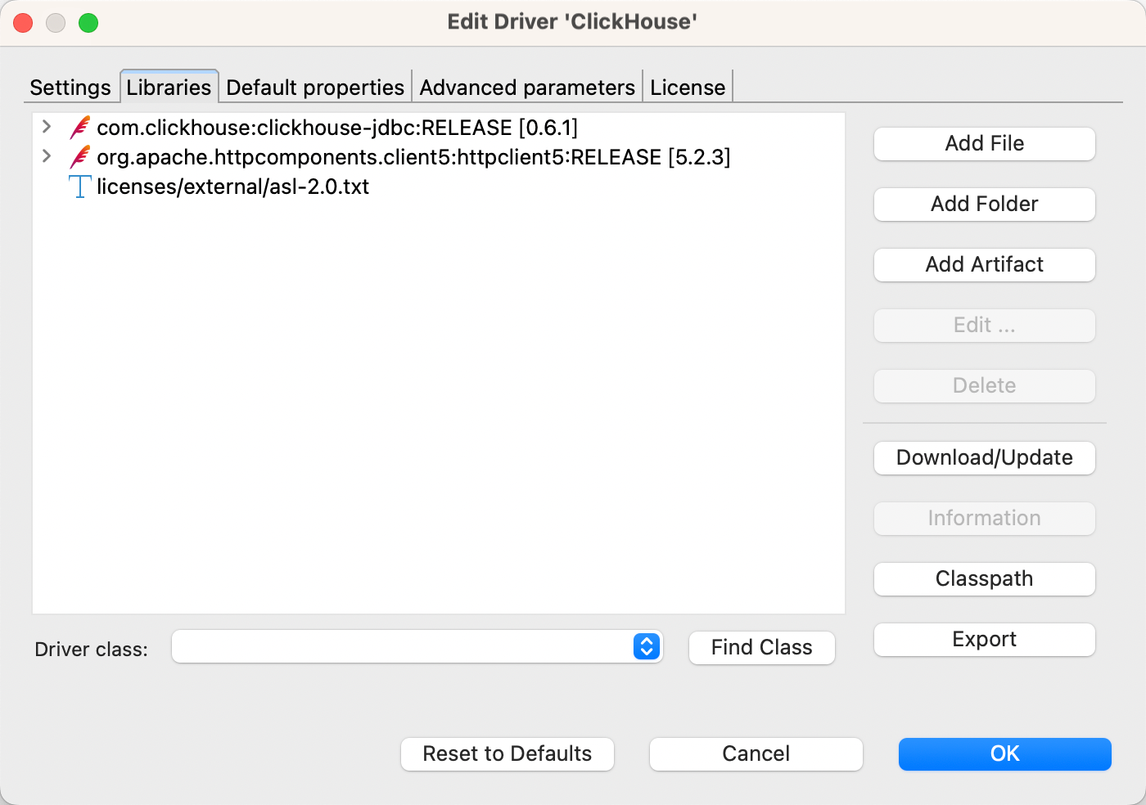This screenshot has width=1146, height=805.
Task: Go to the Advanced parameters tab
Action: pos(527,88)
